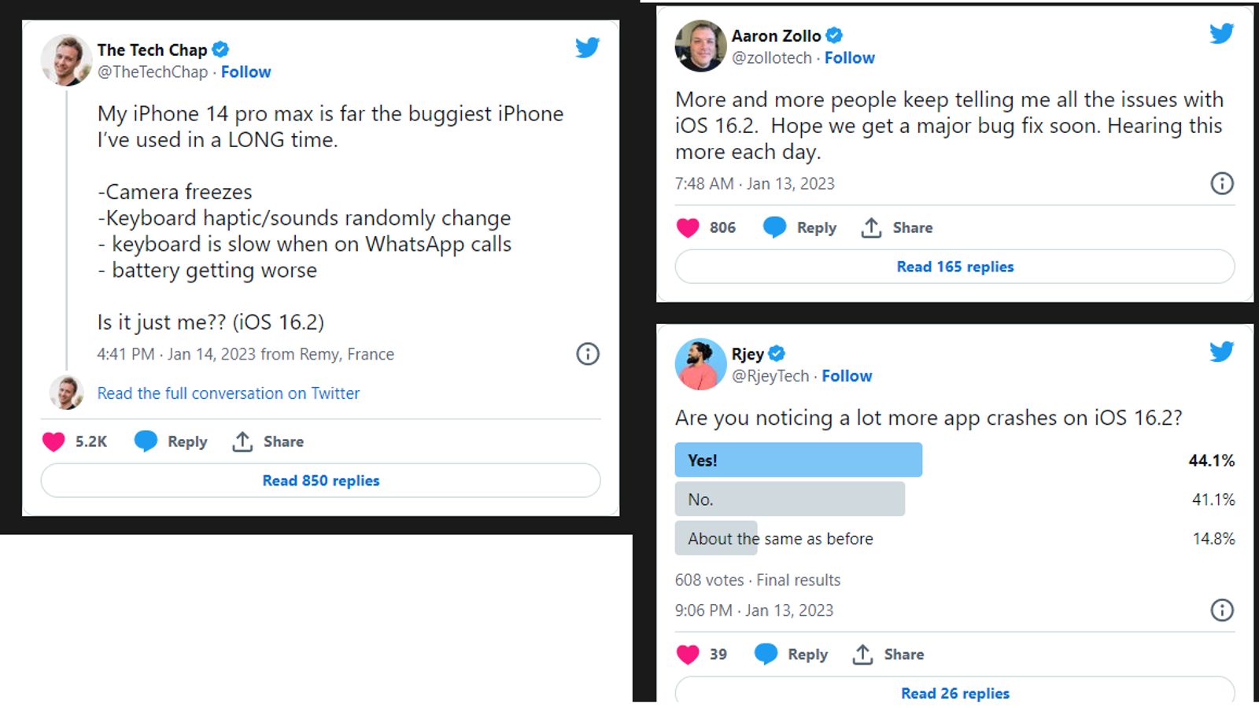Reply to The Tech Chap's tweet
The image size is (1259, 708).
pyautogui.click(x=171, y=442)
